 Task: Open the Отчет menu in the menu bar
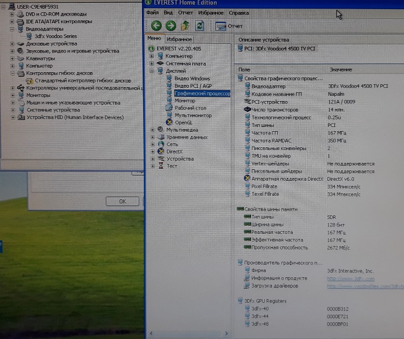click(x=185, y=13)
